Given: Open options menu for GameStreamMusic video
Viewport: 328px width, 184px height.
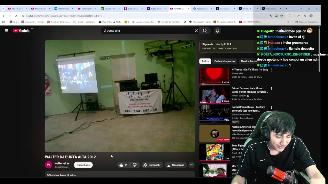Looking at the screenshot, I should coord(272,108).
